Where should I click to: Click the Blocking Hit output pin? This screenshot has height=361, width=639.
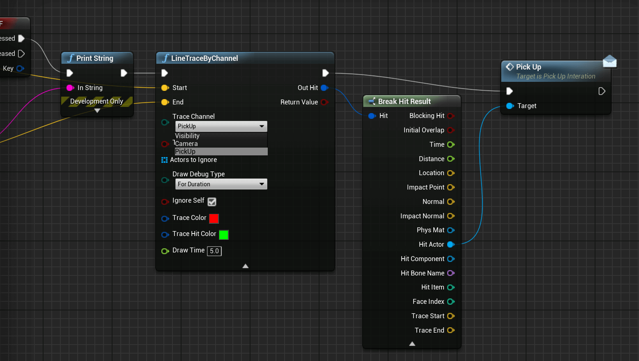pos(451,116)
